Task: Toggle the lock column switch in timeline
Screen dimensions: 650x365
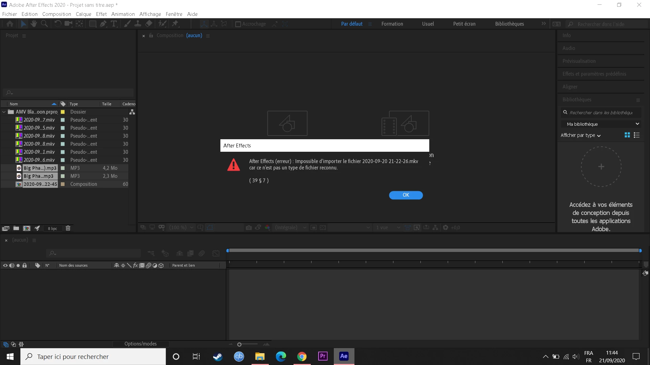Action: coord(24,265)
